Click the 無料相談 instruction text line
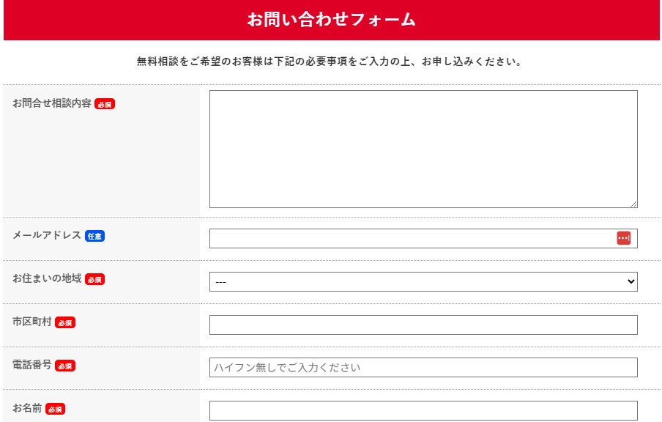The width and height of the screenshot is (662, 422). tap(330, 62)
